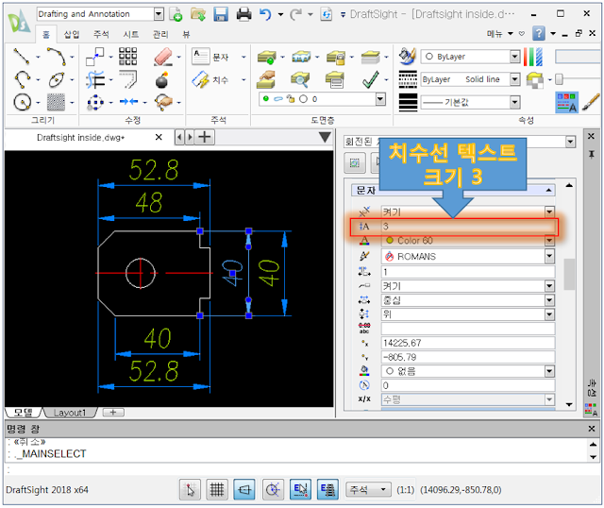This screenshot has width=604, height=508.
Task: Switch to the Layout1 sheet tab
Action: (69, 413)
